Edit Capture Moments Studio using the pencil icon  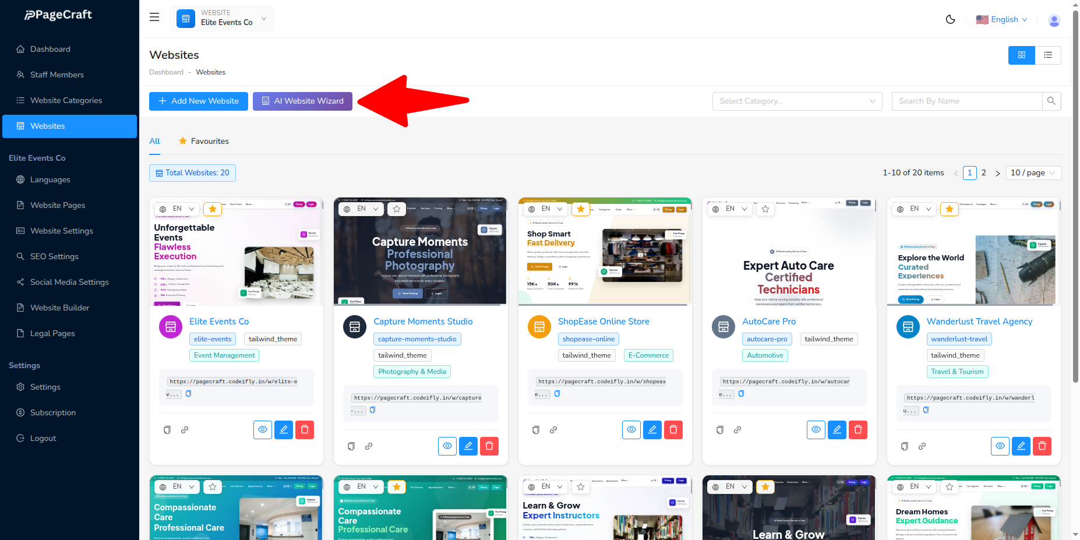tap(468, 446)
